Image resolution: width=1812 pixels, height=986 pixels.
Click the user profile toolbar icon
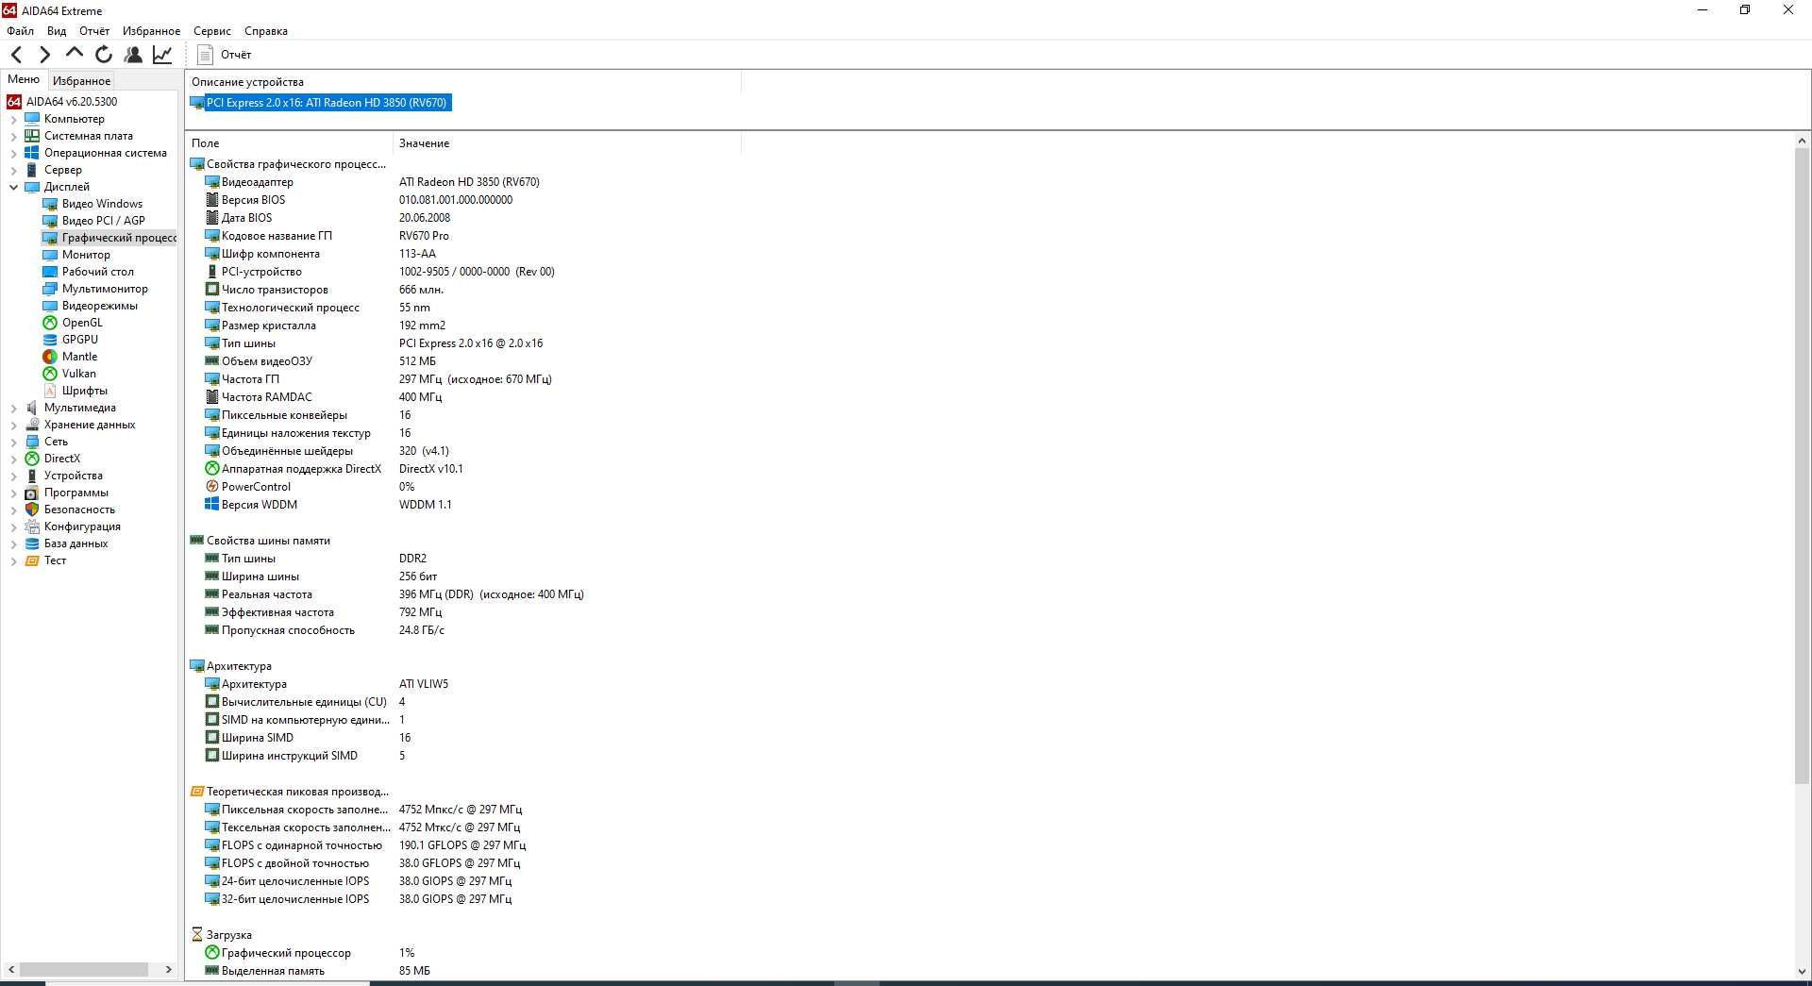point(133,55)
